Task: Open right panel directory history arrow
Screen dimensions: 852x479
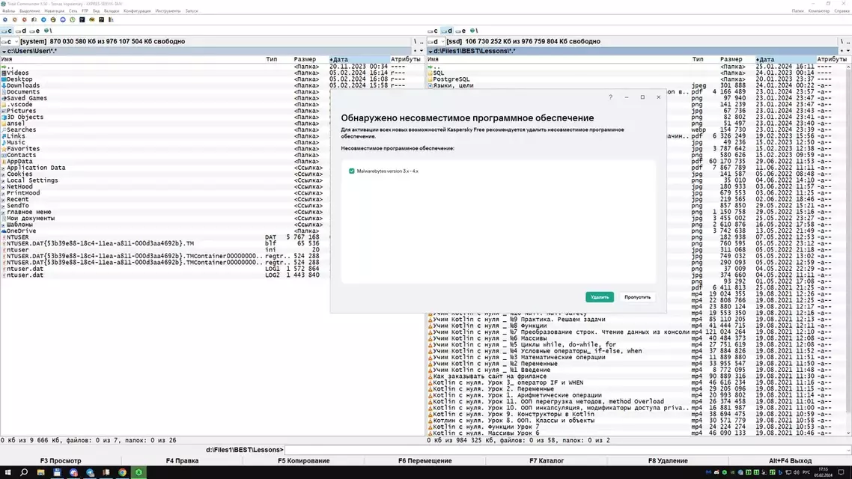Action: tap(848, 51)
